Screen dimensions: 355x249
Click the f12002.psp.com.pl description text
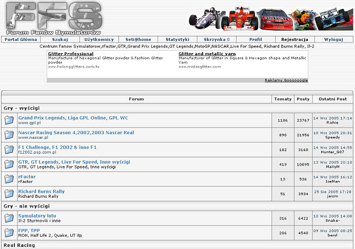pos(37,152)
